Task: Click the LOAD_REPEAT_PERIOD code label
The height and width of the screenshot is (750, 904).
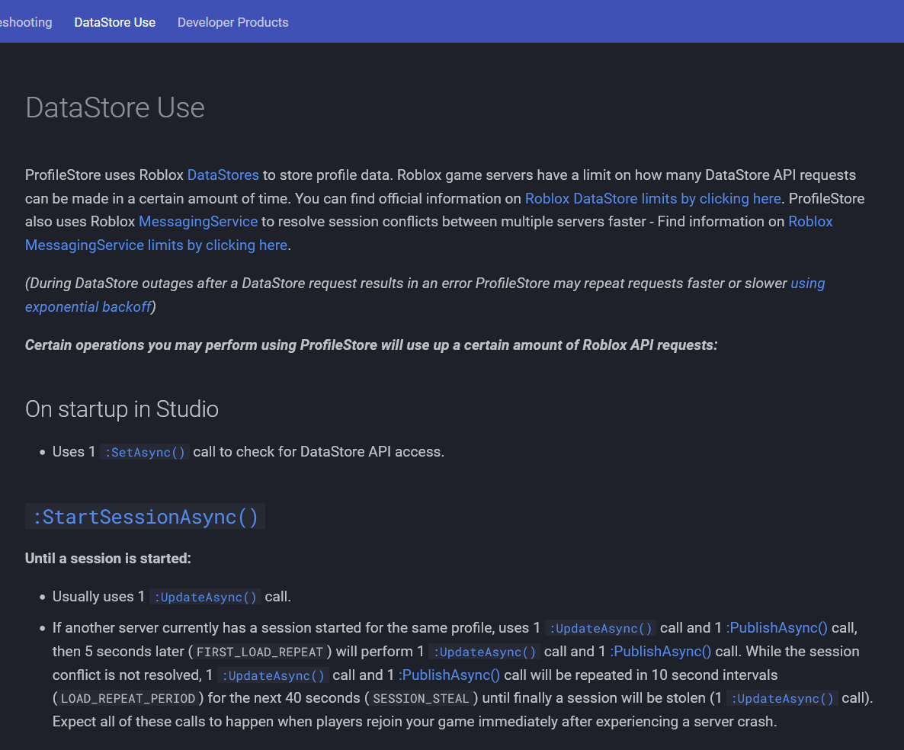Action: pyautogui.click(x=128, y=699)
